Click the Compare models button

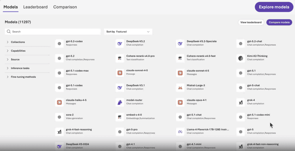[279, 22]
